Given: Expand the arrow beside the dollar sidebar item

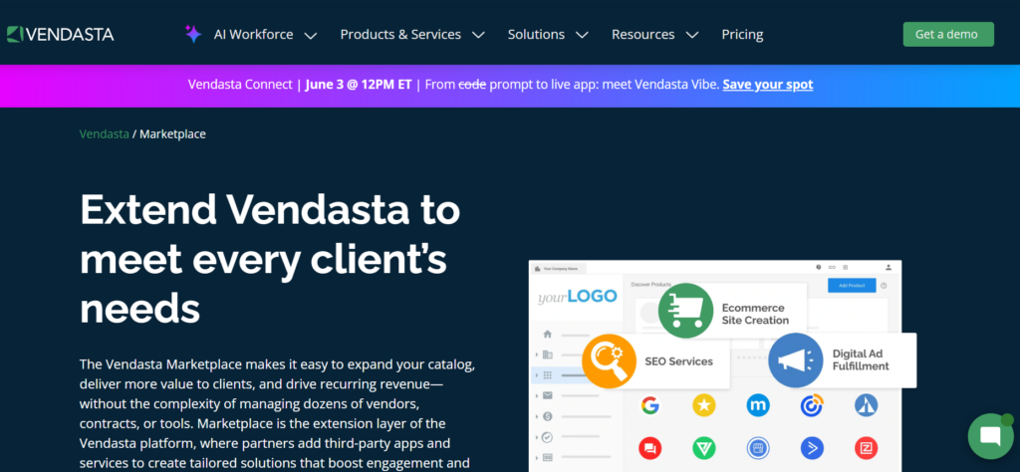Looking at the screenshot, I should pos(537,416).
